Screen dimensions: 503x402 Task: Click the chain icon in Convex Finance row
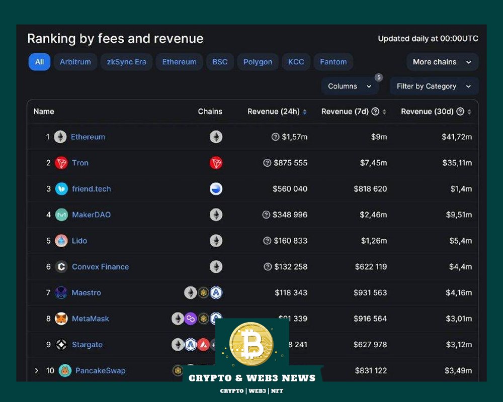pyautogui.click(x=216, y=267)
